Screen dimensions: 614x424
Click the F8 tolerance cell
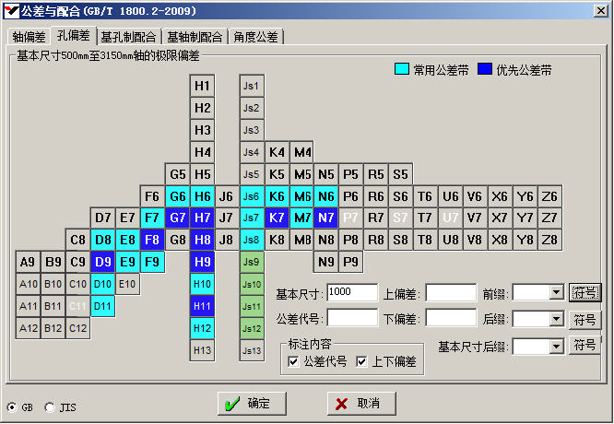point(152,240)
